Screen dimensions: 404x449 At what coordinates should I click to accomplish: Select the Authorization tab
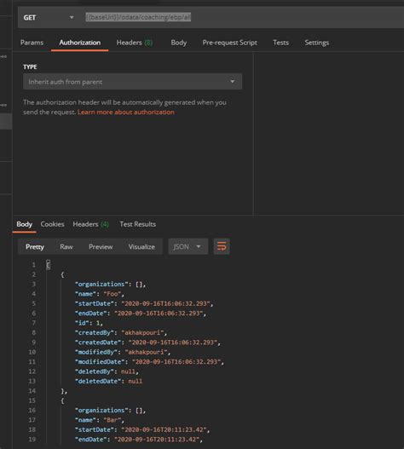[x=80, y=43]
